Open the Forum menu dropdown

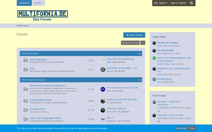(x=39, y=3)
